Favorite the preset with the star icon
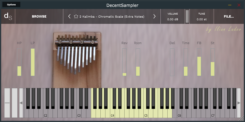 [76, 16]
